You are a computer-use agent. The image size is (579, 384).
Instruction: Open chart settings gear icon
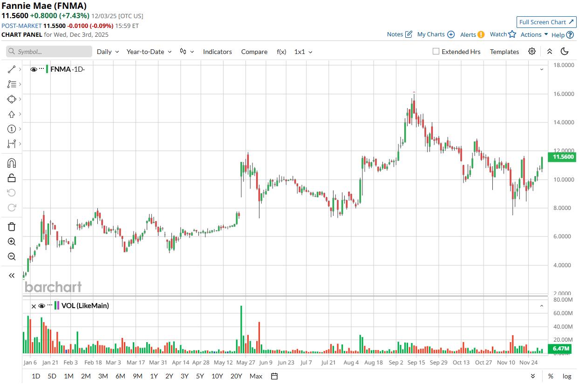pyautogui.click(x=532, y=52)
